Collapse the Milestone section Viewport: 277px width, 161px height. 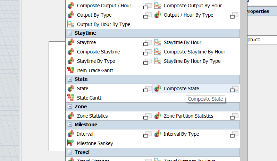[x=70, y=125]
